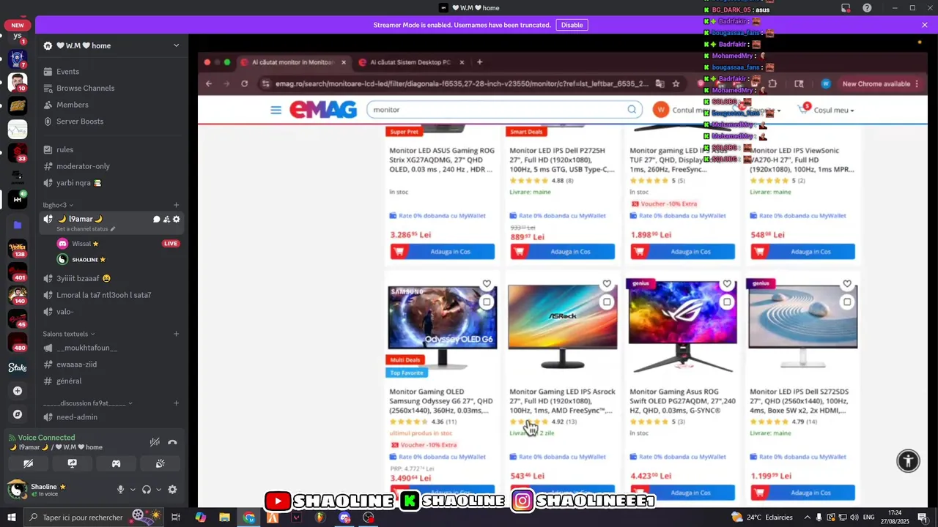Collapse the Salons textuels category
The image size is (938, 527).
click(68, 334)
